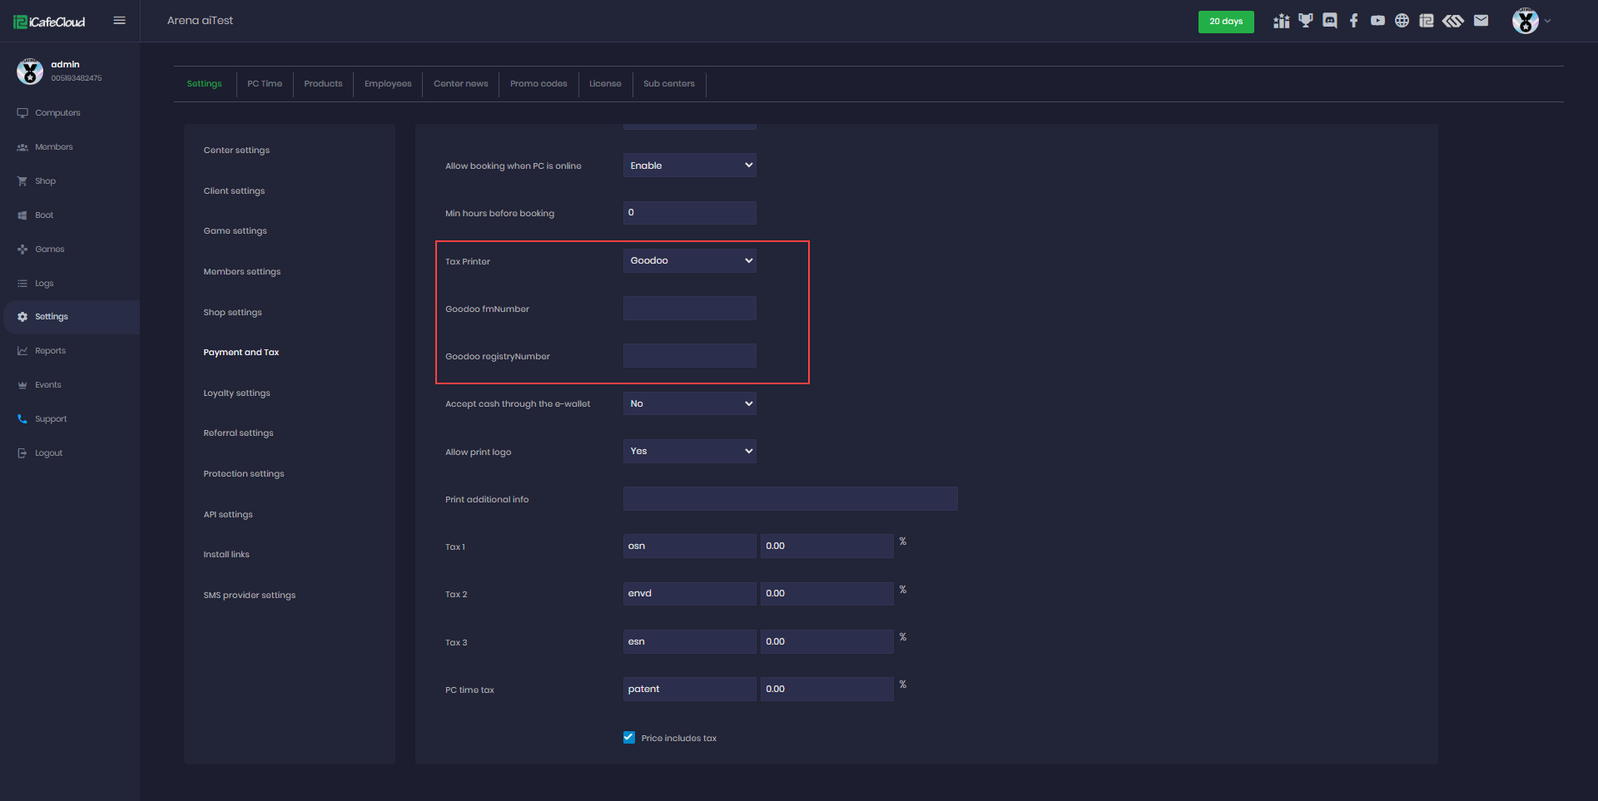
Task: Click the globe website icon
Action: click(x=1402, y=21)
